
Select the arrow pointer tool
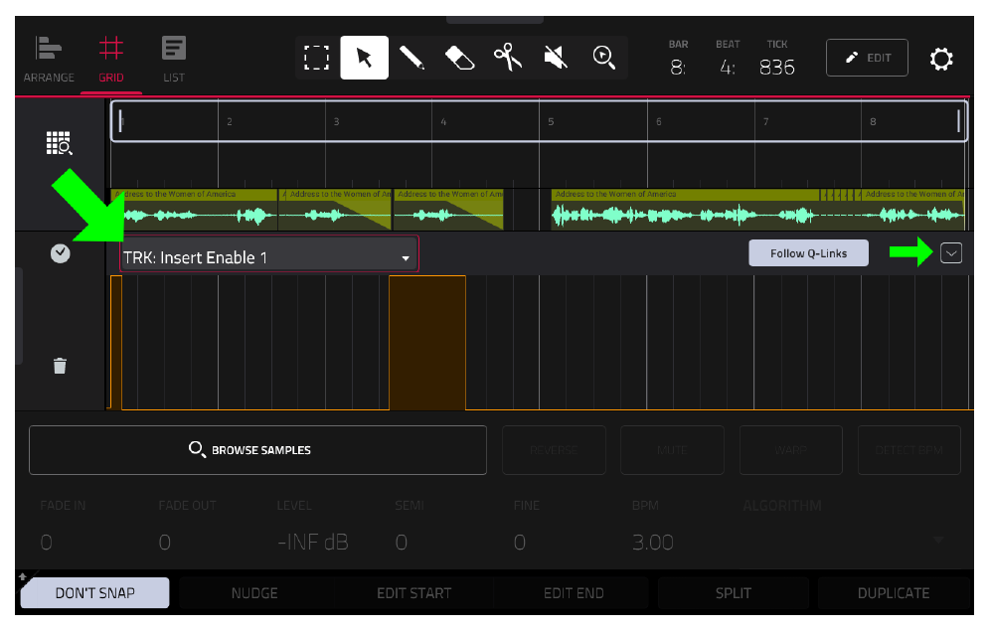[x=365, y=58]
